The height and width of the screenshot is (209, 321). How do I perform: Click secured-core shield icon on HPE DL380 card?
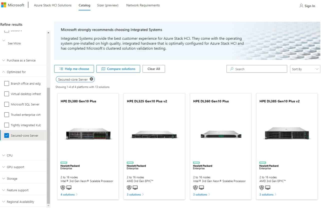[x=62, y=188]
